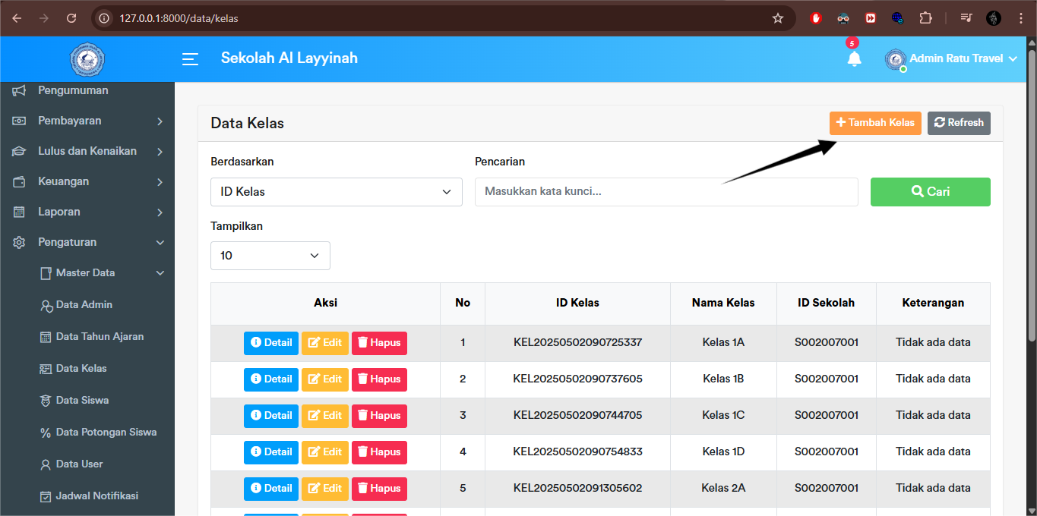Click the wallet icon next to Keuangan

point(17,181)
